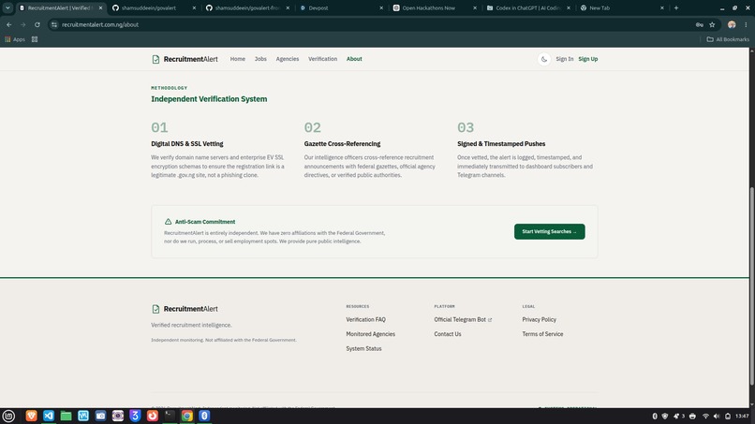
Task: Click the page vertical scrollbar thumb
Action: click(752, 285)
